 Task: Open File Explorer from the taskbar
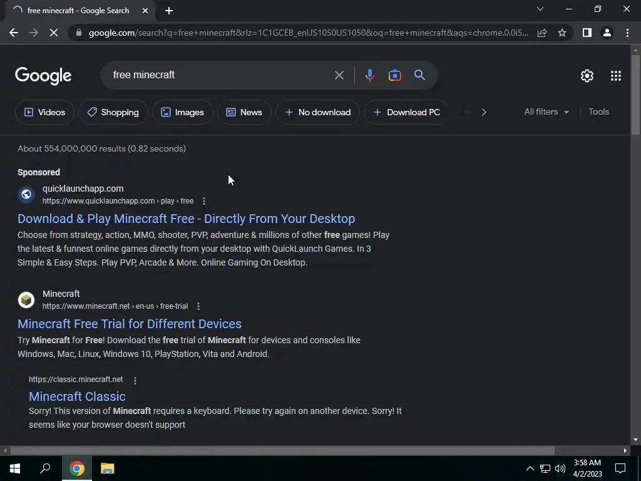[x=107, y=468]
